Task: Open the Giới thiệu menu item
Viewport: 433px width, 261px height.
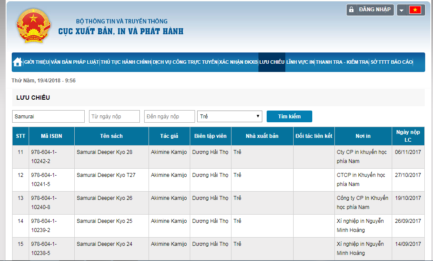Action: (x=36, y=62)
